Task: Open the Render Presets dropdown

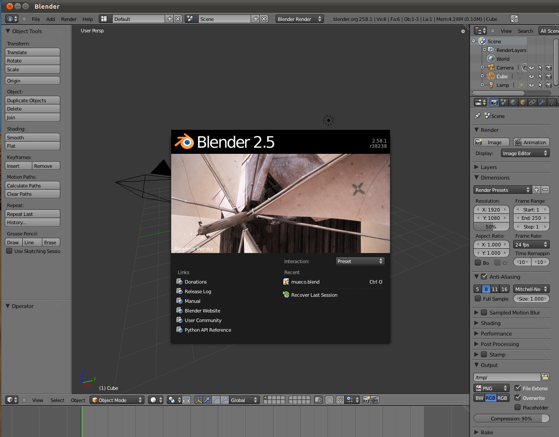Action: (502, 190)
